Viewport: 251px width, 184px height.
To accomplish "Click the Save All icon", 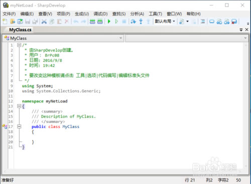I will tap(35, 21).
